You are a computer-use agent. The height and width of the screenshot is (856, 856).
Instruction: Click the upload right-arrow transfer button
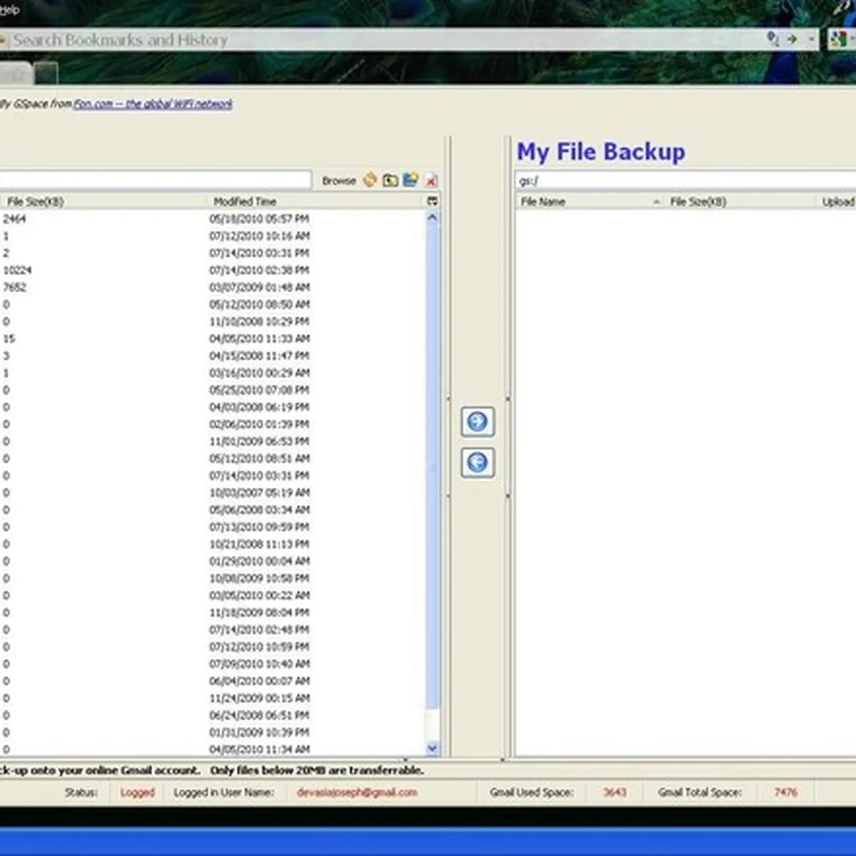tap(477, 422)
